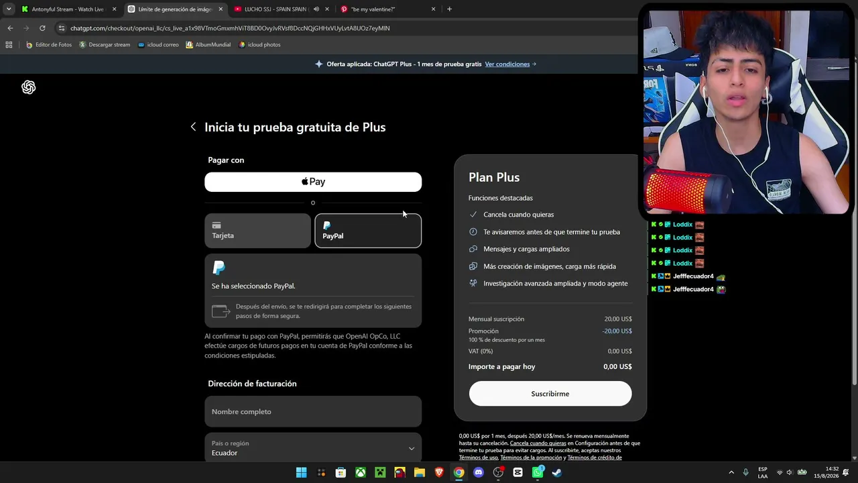Click the 'Importe a pagar hoy' total amount
This screenshot has height=483, width=858.
point(617,367)
